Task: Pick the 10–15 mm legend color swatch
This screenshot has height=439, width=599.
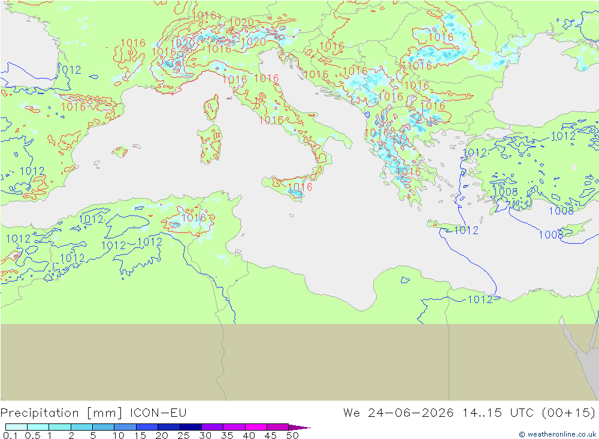Action: click(125, 427)
